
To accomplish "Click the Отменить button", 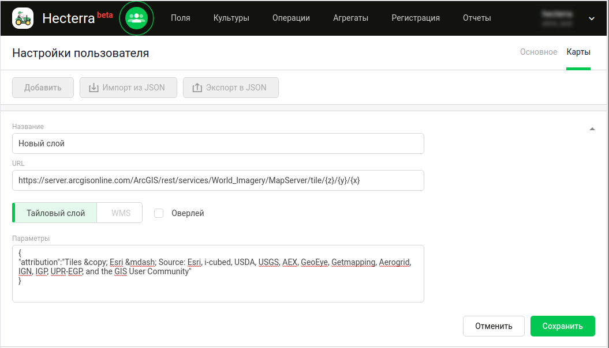I will tap(494, 326).
